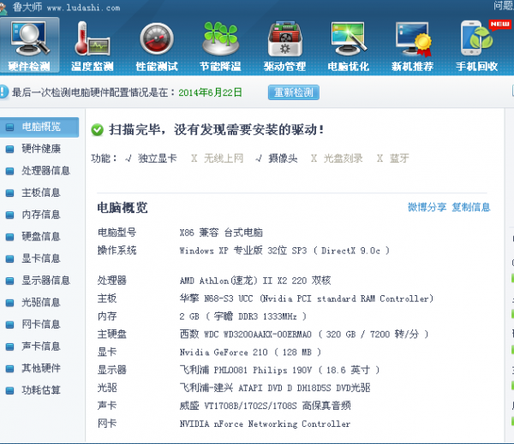Screen dimensions: 514x444
Task: Open 硬盘信息 in the sidebar
Action: pyautogui.click(x=39, y=237)
